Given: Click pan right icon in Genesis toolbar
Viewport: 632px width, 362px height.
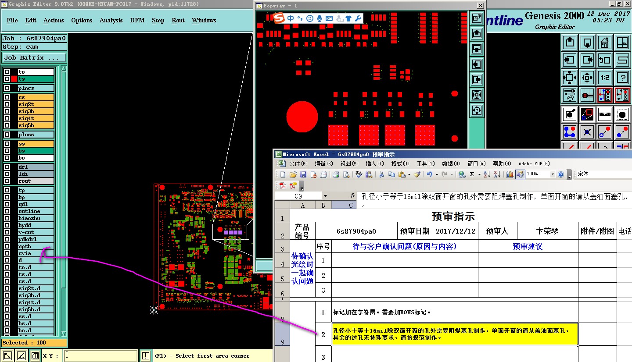Looking at the screenshot, I should [x=587, y=60].
